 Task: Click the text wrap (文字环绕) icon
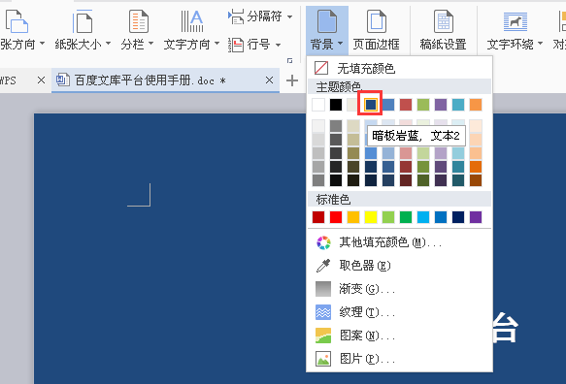pyautogui.click(x=516, y=21)
